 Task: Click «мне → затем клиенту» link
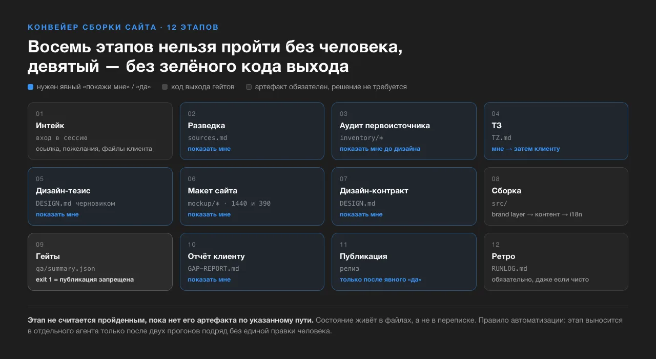click(526, 149)
